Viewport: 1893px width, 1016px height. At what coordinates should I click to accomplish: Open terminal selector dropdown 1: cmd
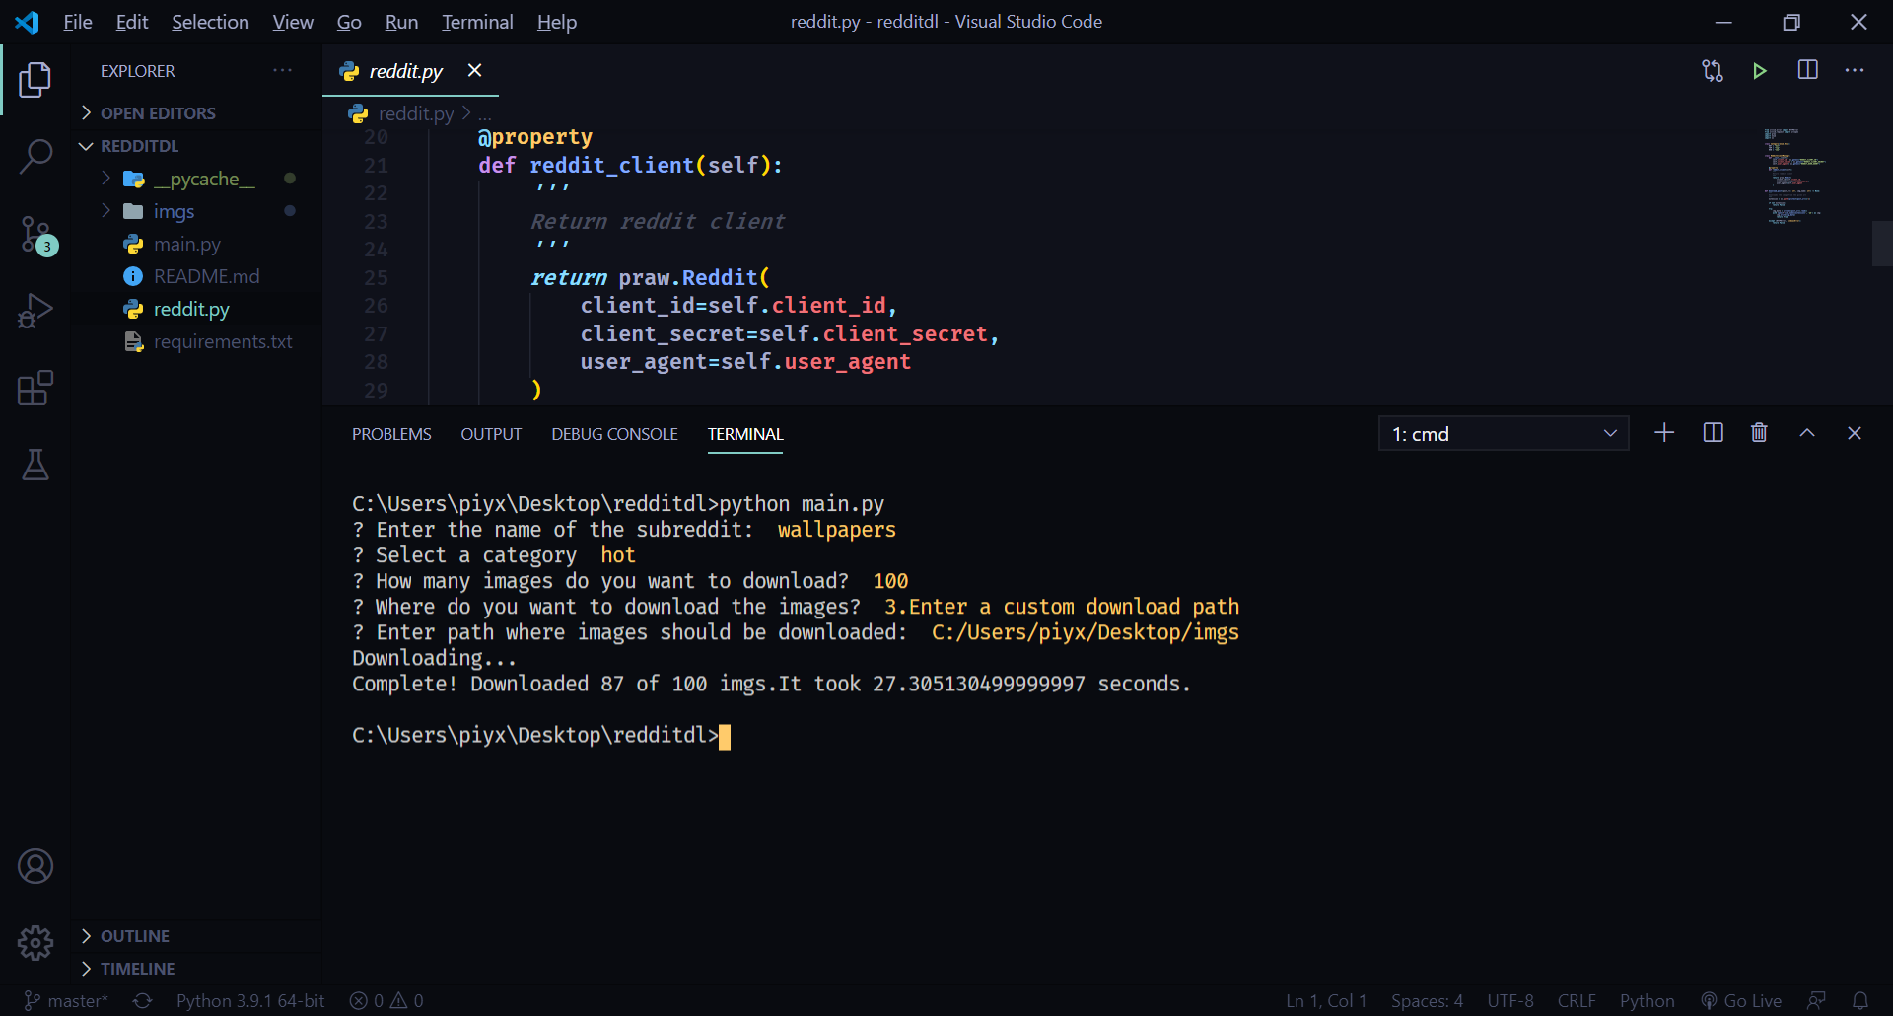point(1504,433)
